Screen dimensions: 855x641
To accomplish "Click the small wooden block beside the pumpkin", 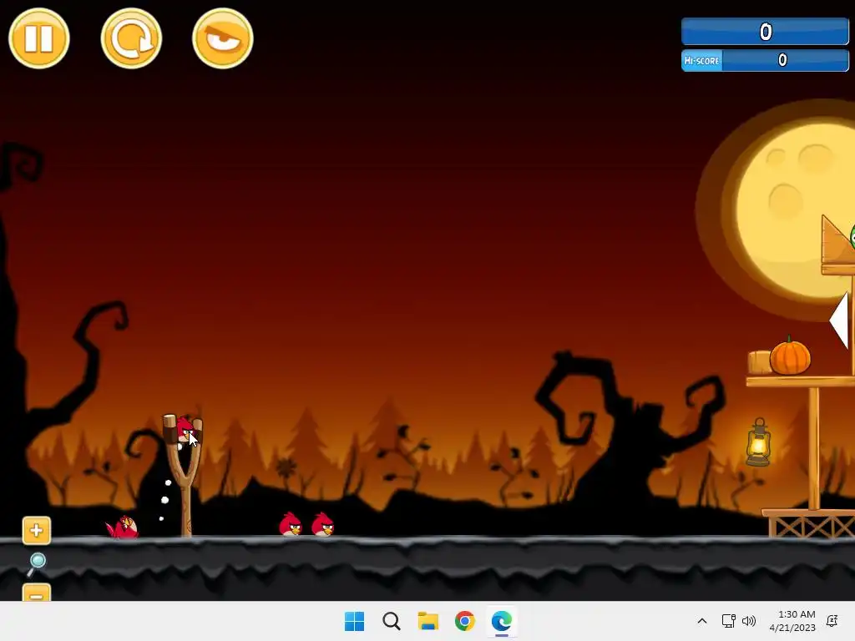I will (x=760, y=362).
